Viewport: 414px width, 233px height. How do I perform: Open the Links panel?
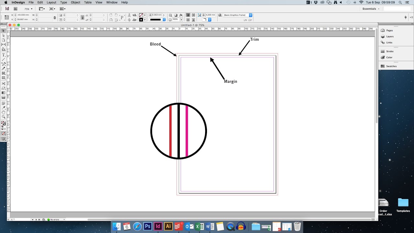pos(389,42)
